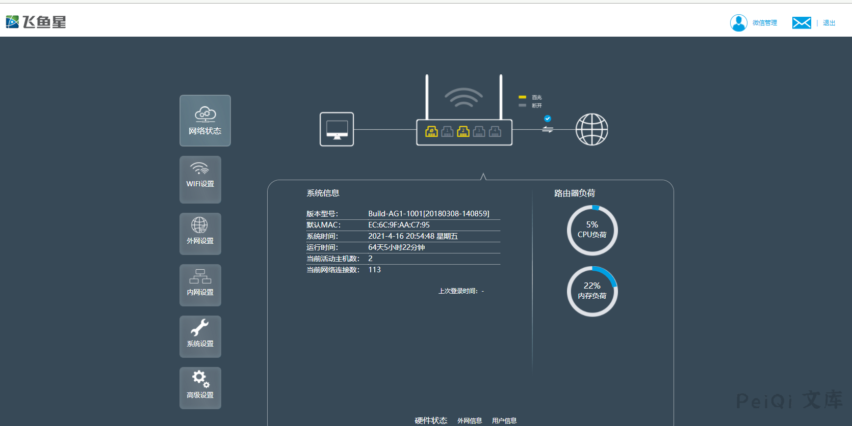This screenshot has width=852, height=426.
Task: Click the WAN port icon marked e
Action: pyautogui.click(x=431, y=132)
